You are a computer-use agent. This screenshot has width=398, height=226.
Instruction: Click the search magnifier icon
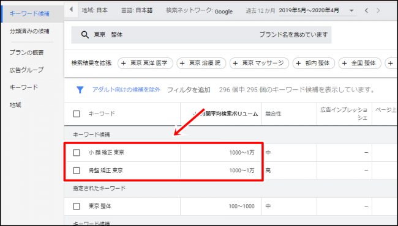[x=84, y=35]
